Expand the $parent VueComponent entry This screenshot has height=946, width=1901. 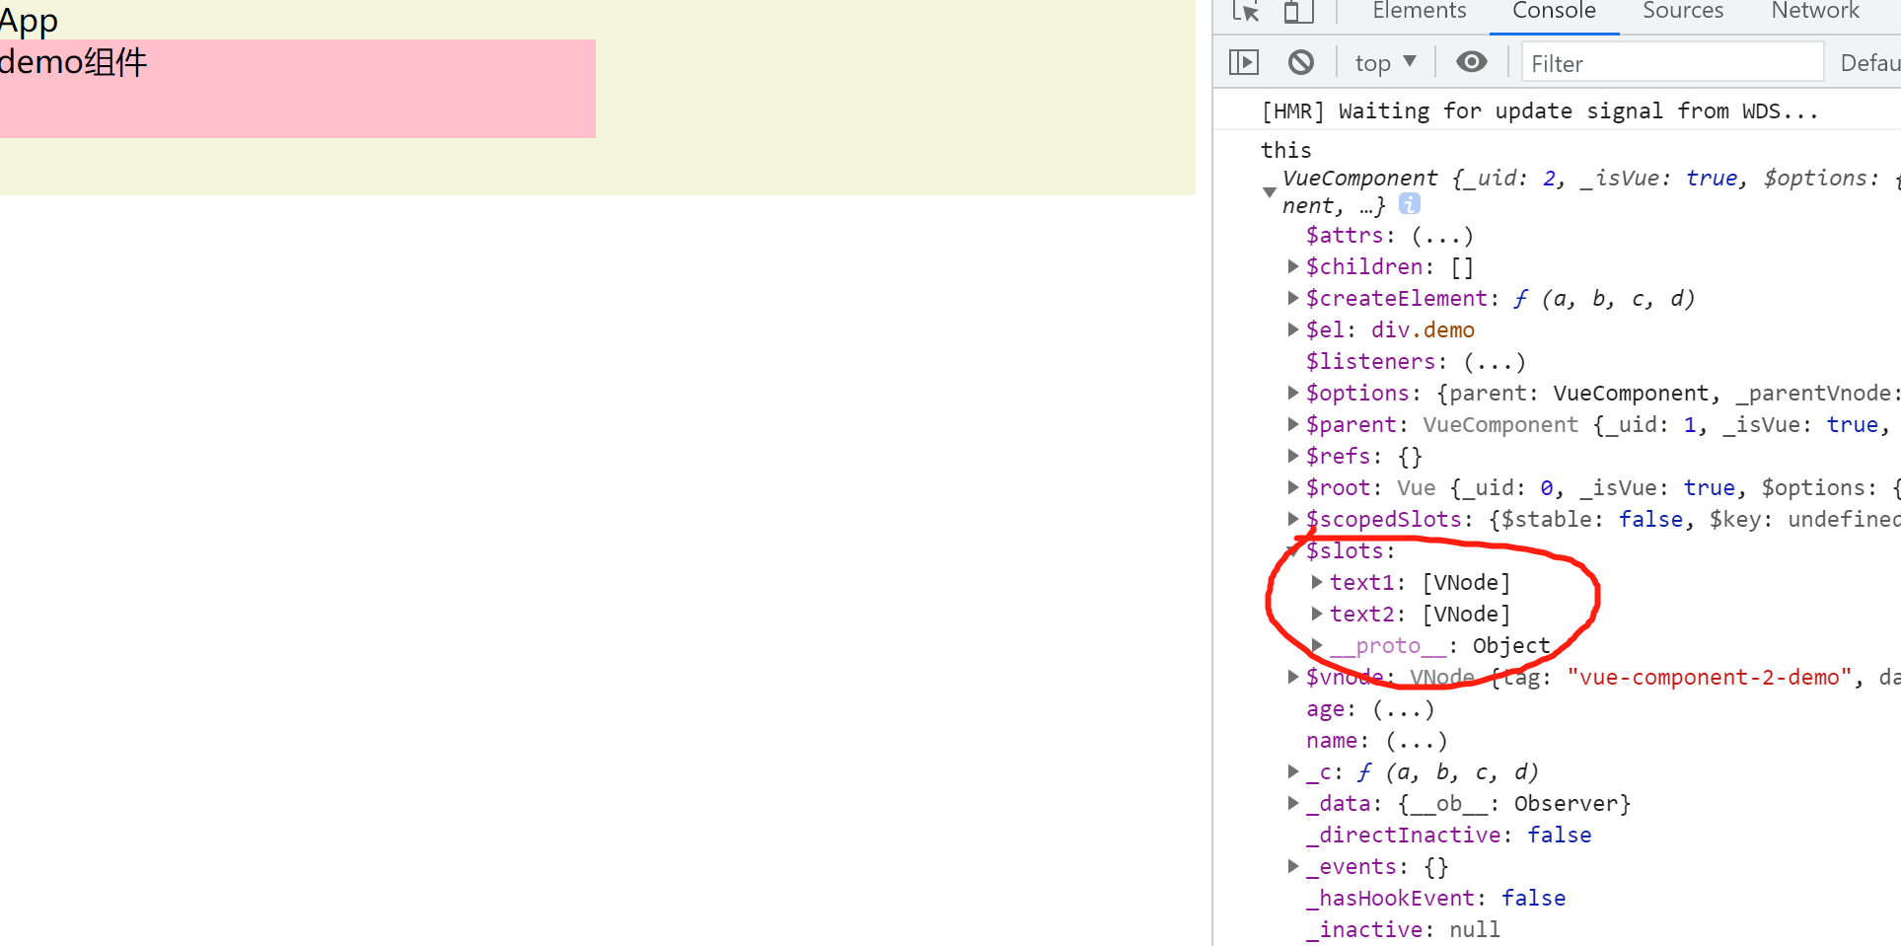(x=1292, y=424)
